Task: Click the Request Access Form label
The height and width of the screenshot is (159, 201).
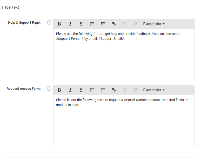Action: pos(24,89)
